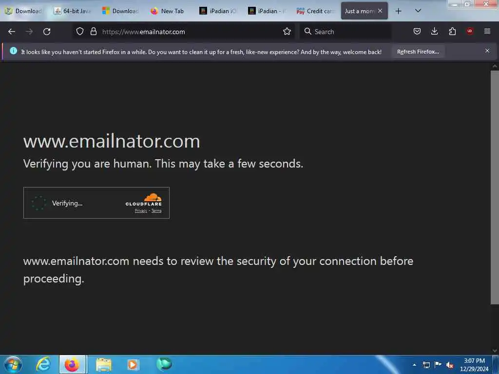Open Windows Explorer folder from taskbar
499x374 pixels.
[x=103, y=364]
